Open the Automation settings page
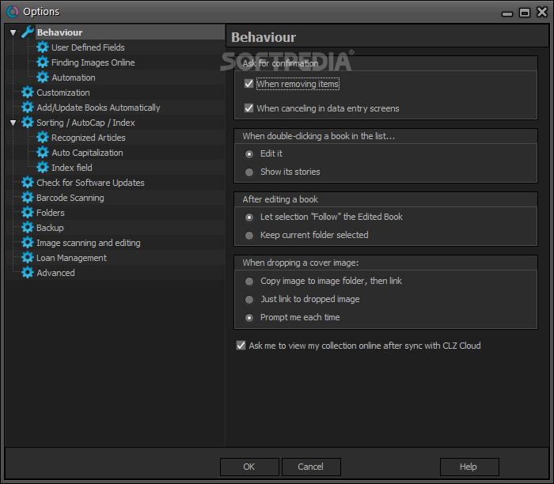554x484 pixels. (x=74, y=78)
